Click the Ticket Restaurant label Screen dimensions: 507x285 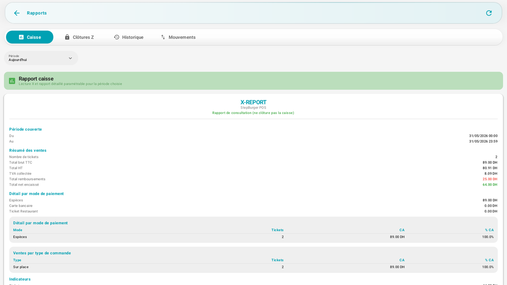point(23,211)
